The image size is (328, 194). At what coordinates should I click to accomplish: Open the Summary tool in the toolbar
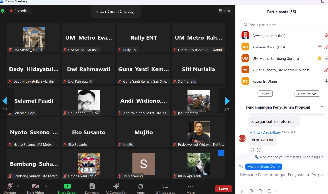(92, 188)
